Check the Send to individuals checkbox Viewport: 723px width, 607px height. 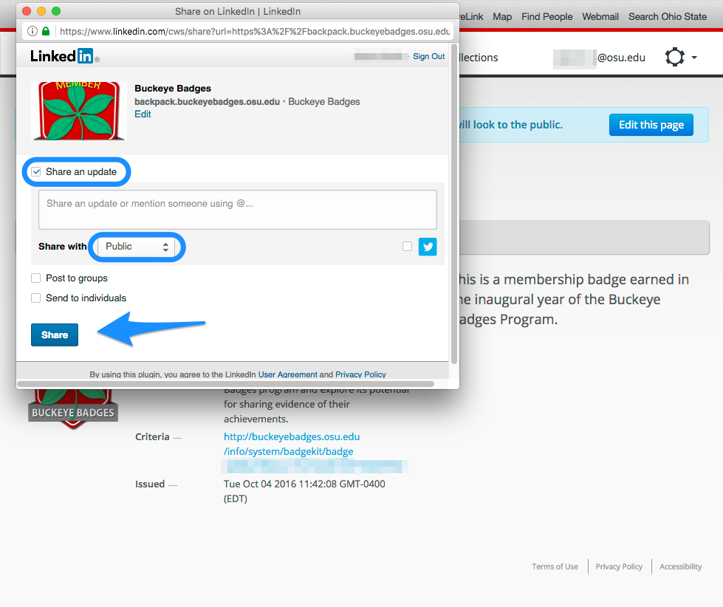pyautogui.click(x=36, y=298)
